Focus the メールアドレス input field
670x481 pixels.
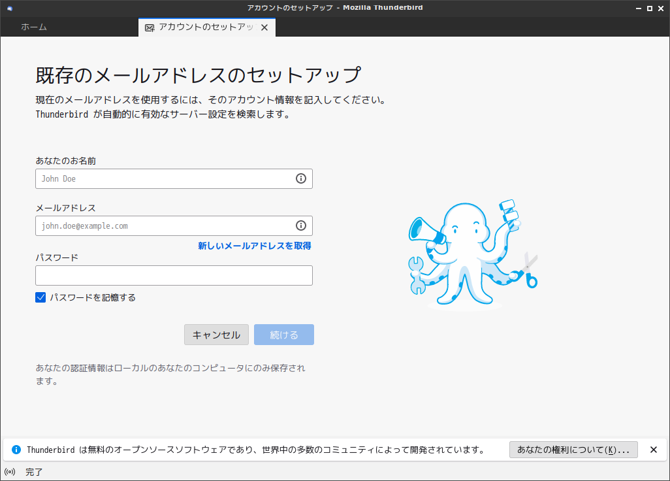(x=174, y=225)
